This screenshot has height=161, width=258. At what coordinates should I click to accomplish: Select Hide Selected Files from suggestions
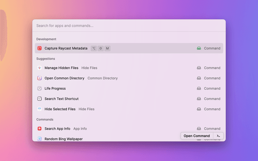(x=60, y=109)
